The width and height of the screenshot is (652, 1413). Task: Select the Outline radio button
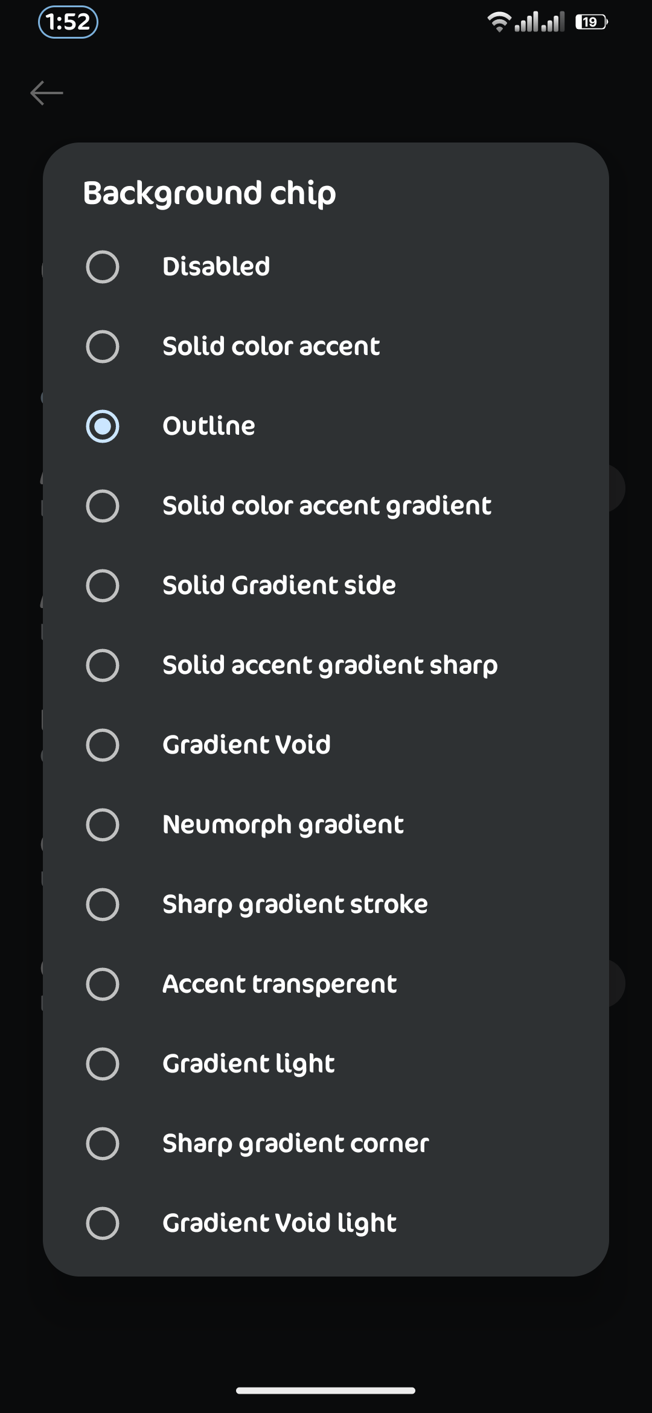click(103, 426)
